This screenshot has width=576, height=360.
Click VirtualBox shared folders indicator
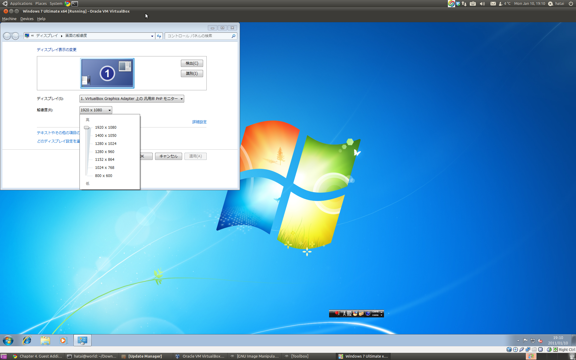(x=534, y=349)
